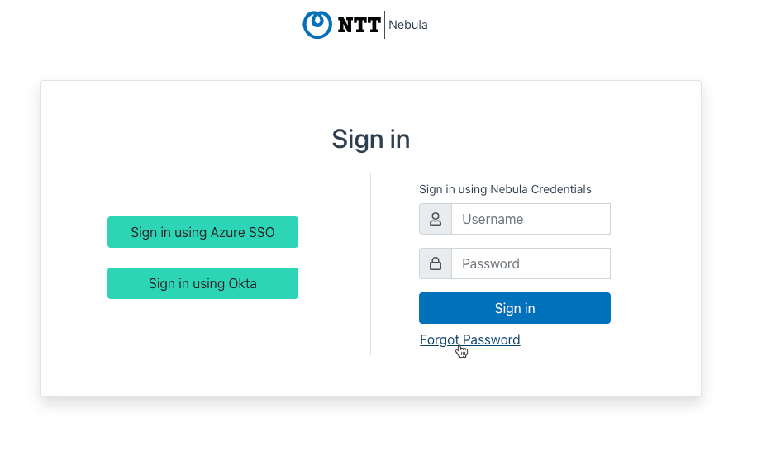Open the Forgot Password link
The width and height of the screenshot is (776, 470).
(x=469, y=339)
